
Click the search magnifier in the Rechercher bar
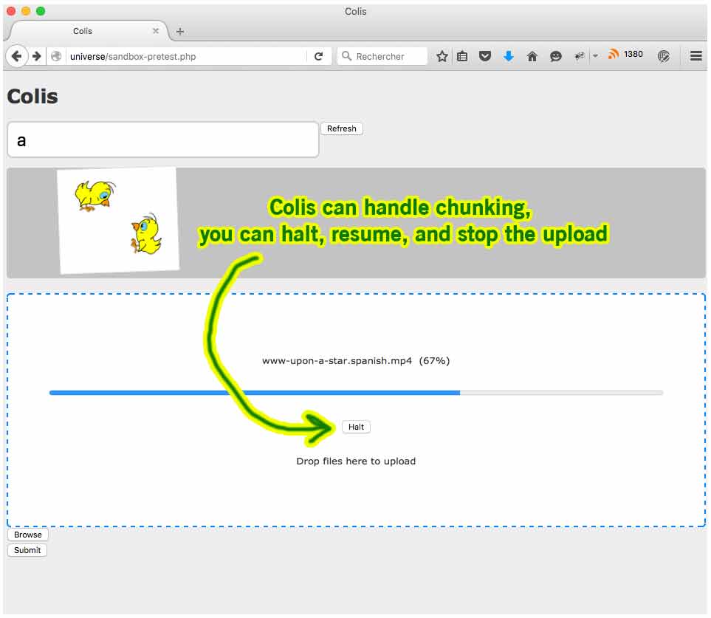pos(346,55)
